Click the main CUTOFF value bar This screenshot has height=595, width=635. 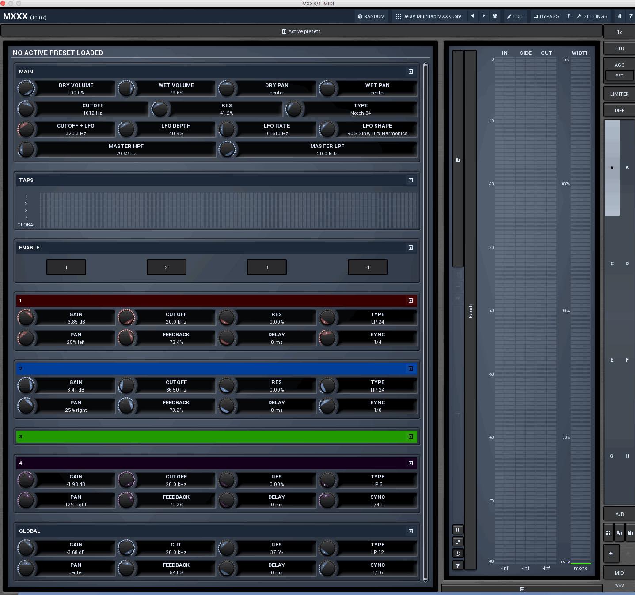tap(92, 109)
